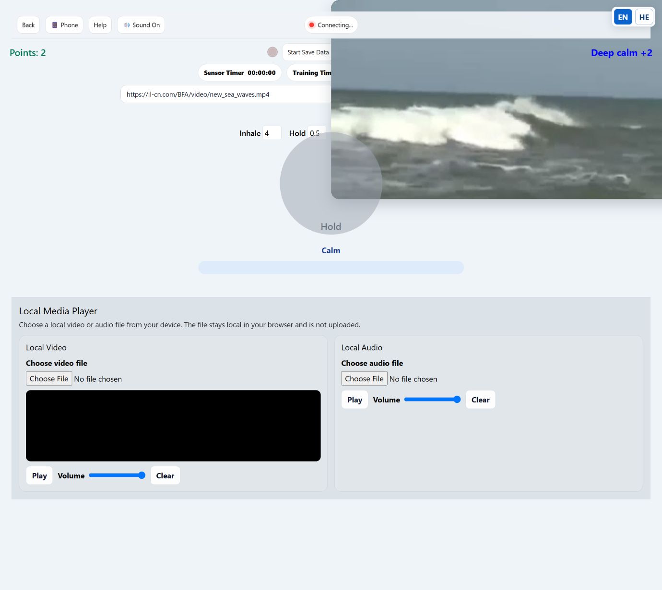
Task: Click the Local Media Player heading
Action: click(x=58, y=311)
